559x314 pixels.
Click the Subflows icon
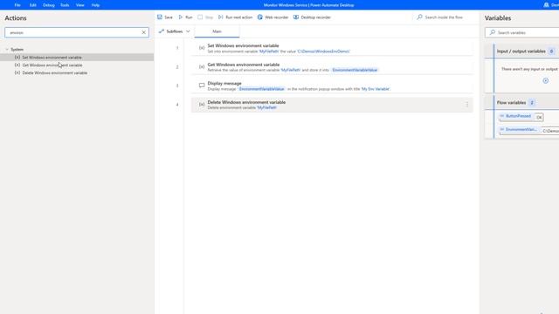[161, 31]
